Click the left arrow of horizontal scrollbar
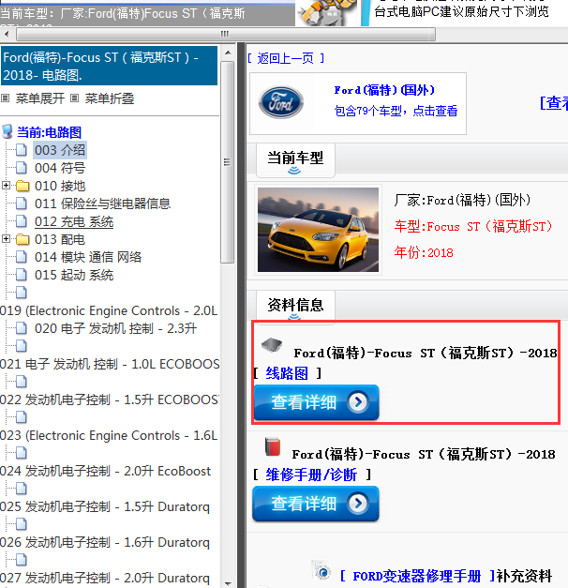The height and width of the screenshot is (588, 568). 7,35
